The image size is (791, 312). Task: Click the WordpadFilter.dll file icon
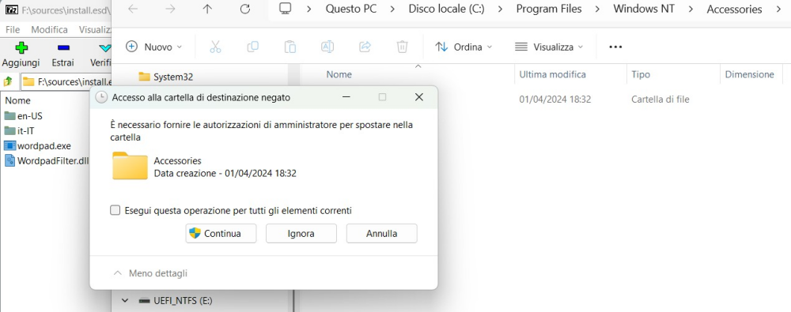click(9, 161)
